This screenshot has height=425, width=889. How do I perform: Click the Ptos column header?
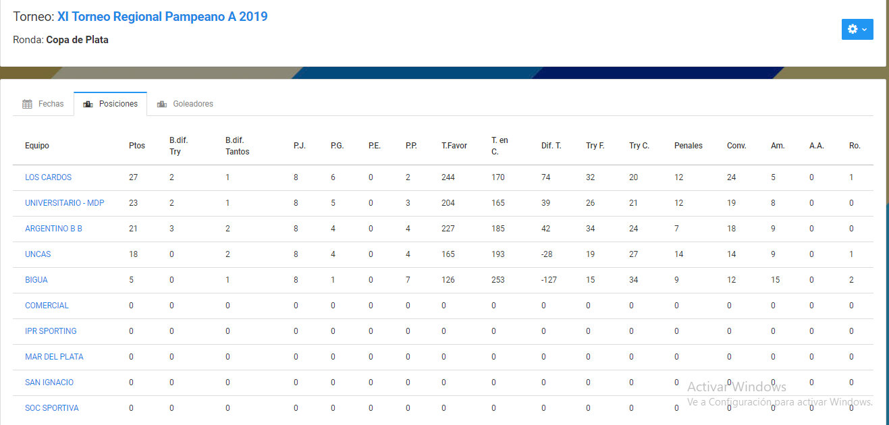tap(137, 146)
